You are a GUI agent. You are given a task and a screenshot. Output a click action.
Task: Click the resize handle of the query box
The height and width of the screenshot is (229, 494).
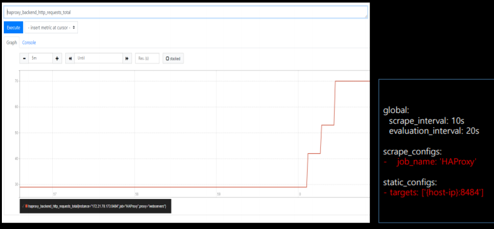click(x=366, y=16)
